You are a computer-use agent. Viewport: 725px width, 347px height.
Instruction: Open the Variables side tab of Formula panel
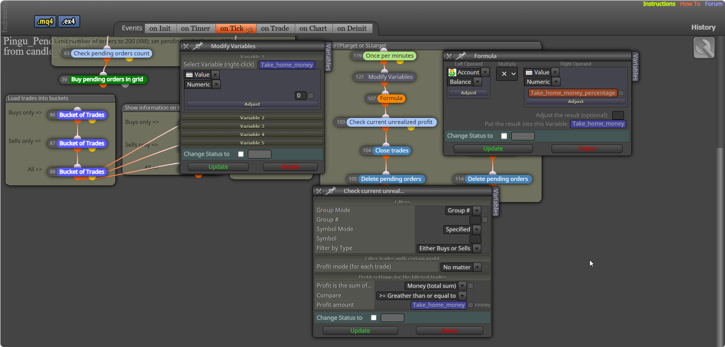coord(635,67)
